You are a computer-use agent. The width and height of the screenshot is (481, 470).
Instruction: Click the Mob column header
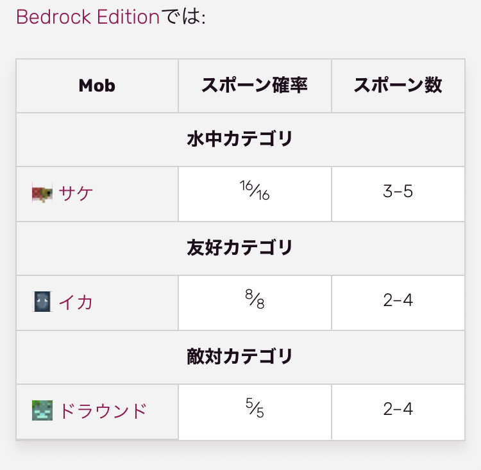[97, 86]
